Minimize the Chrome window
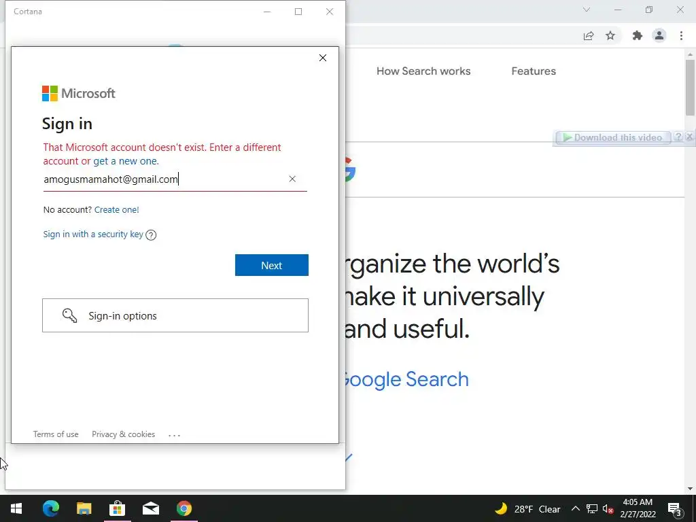The width and height of the screenshot is (696, 522). pyautogui.click(x=618, y=10)
